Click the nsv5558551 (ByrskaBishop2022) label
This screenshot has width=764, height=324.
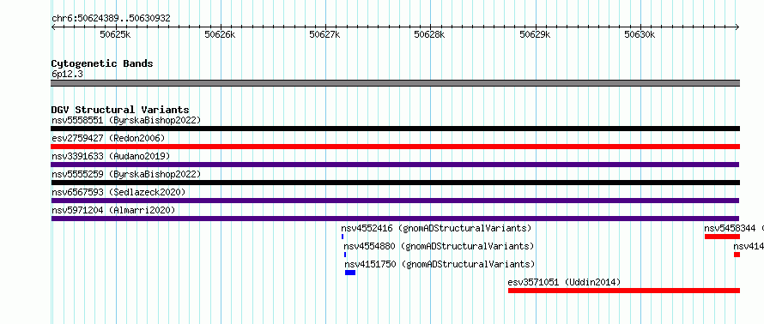point(126,120)
